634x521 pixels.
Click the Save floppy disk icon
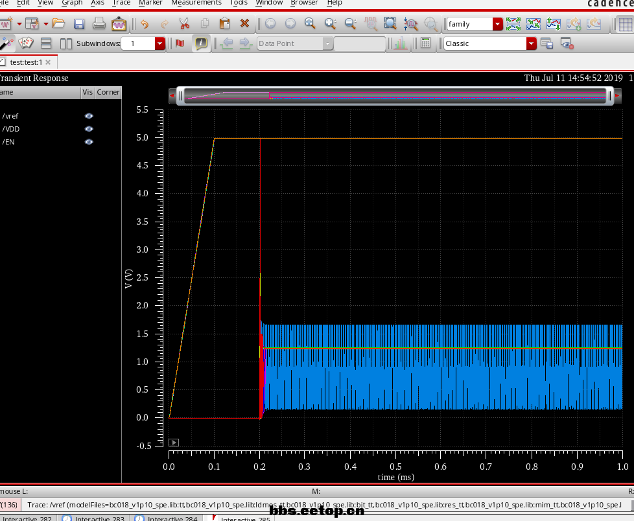point(79,24)
